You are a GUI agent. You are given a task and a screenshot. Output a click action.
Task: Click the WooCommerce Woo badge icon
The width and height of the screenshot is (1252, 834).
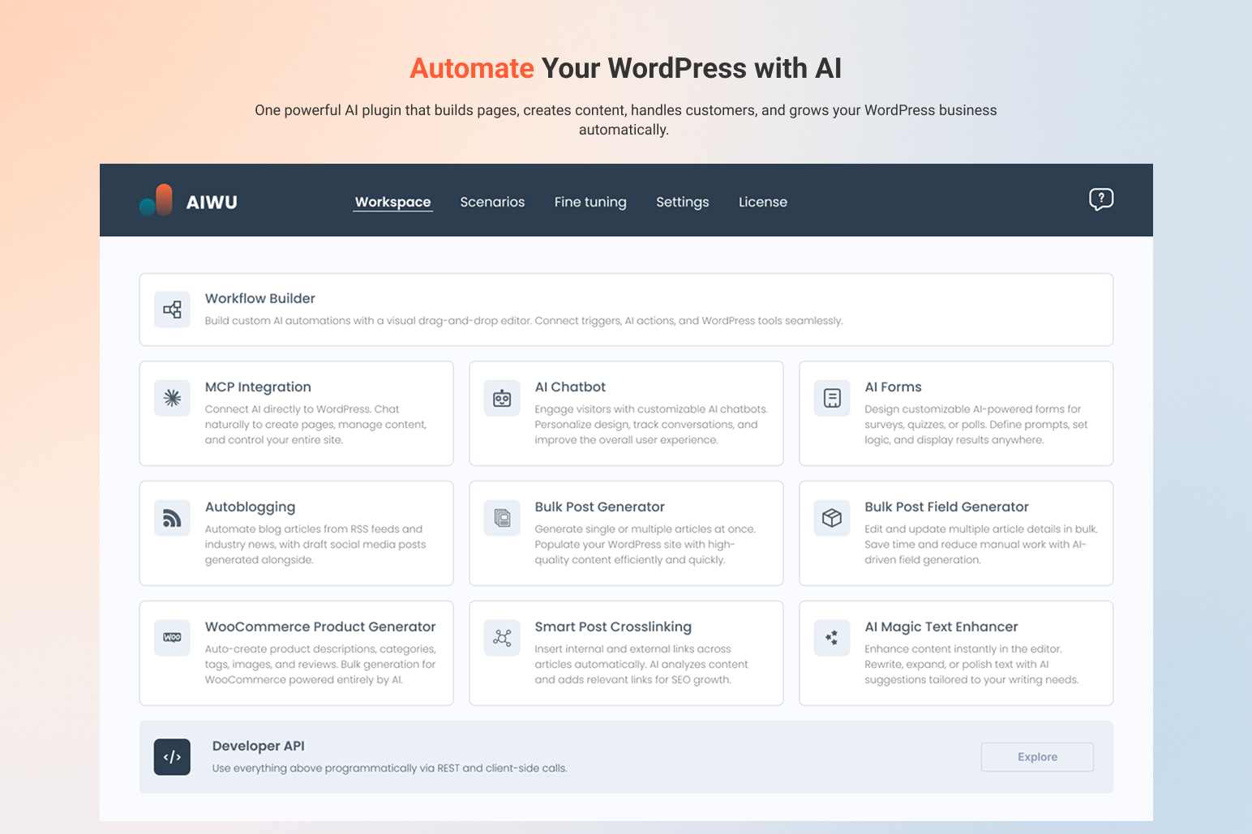pyautogui.click(x=172, y=638)
